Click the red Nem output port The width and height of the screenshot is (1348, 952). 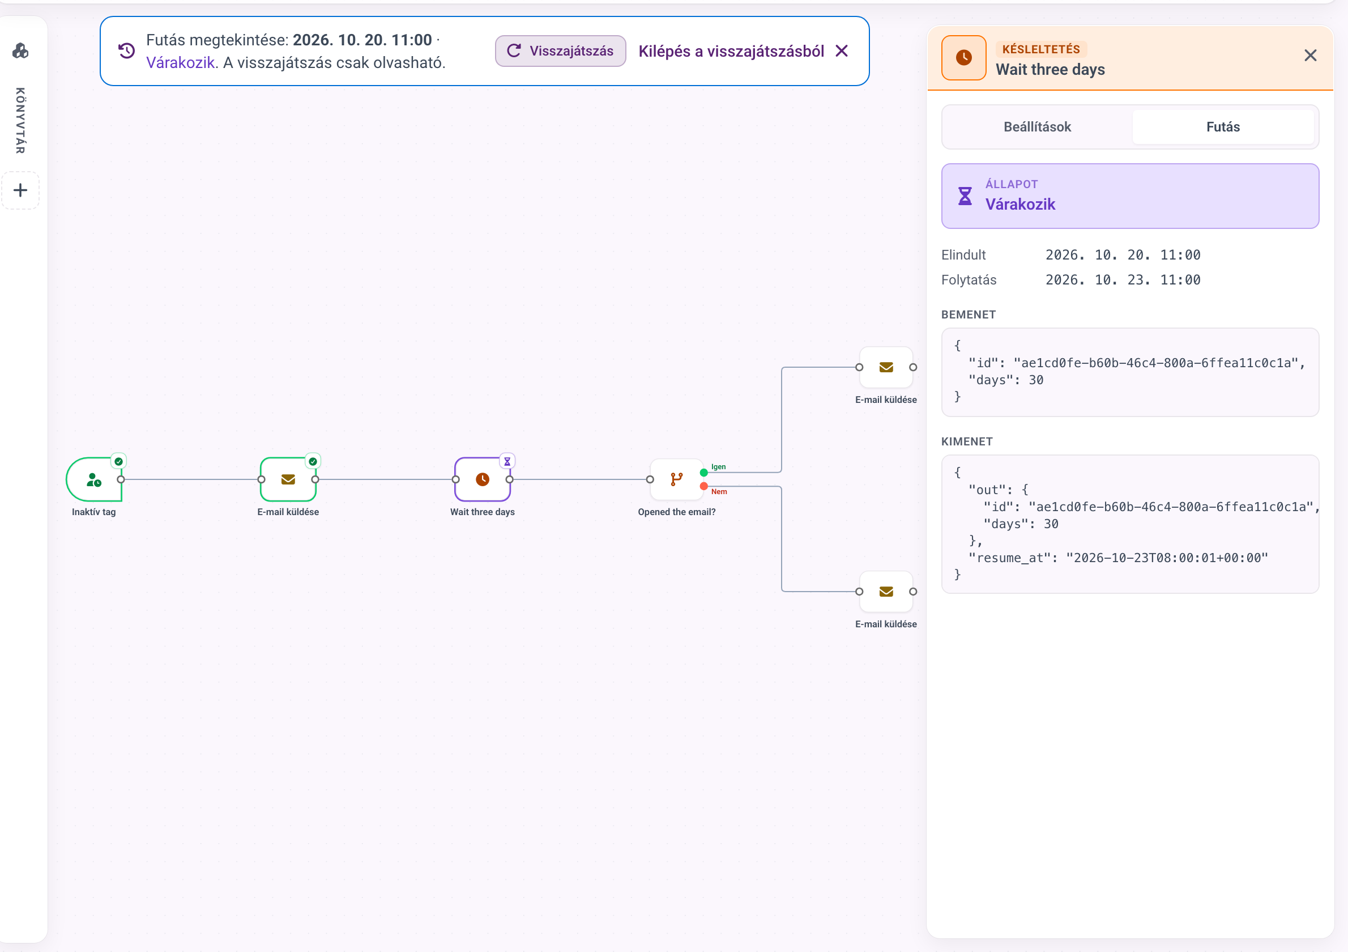click(703, 486)
